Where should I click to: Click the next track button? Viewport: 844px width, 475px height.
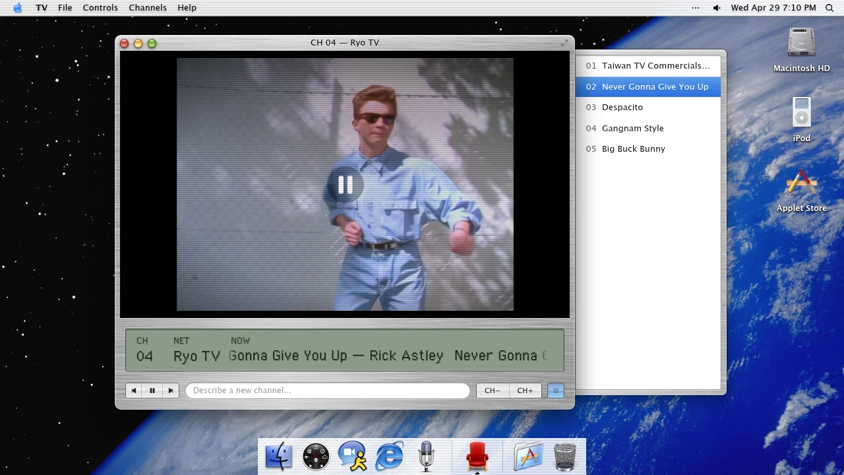171,391
